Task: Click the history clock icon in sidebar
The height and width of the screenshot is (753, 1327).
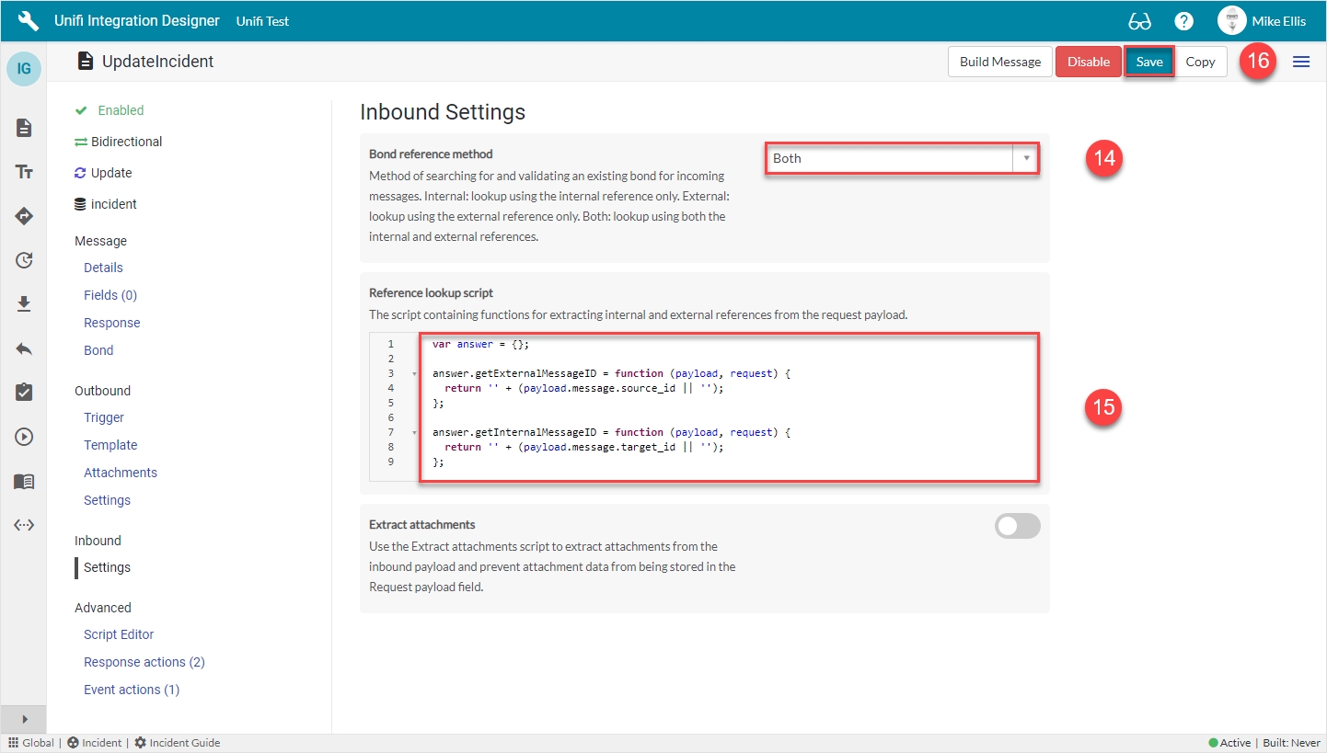Action: click(24, 260)
